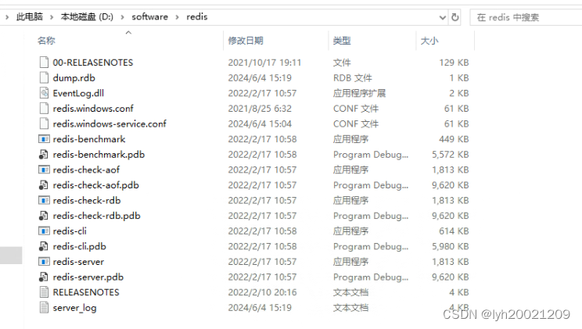Image resolution: width=582 pixels, height=329 pixels.
Task: Click the 614 KB size cell
Action: [x=454, y=231]
